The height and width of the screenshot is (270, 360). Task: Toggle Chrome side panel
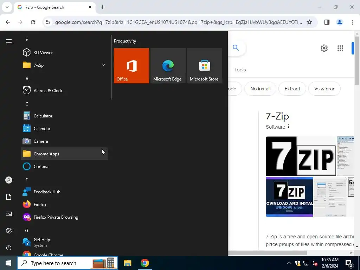(327, 22)
